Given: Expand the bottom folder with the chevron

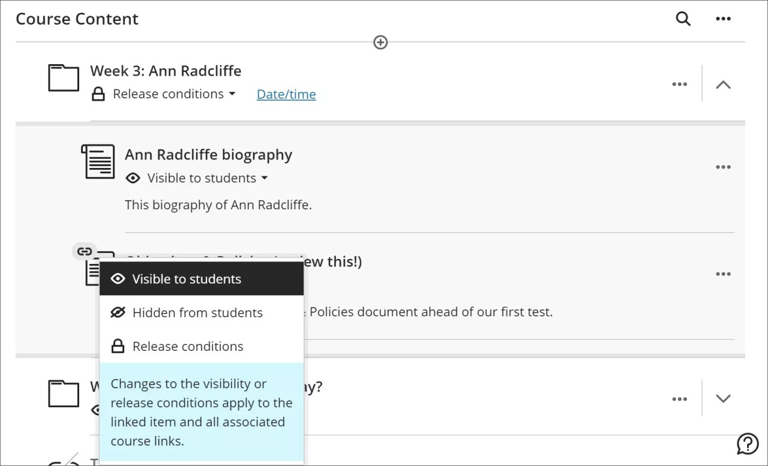Looking at the screenshot, I should pyautogui.click(x=723, y=398).
